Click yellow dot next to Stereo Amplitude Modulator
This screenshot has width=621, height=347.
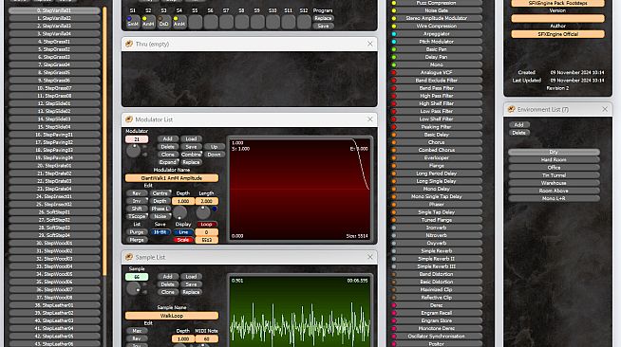pos(394,18)
